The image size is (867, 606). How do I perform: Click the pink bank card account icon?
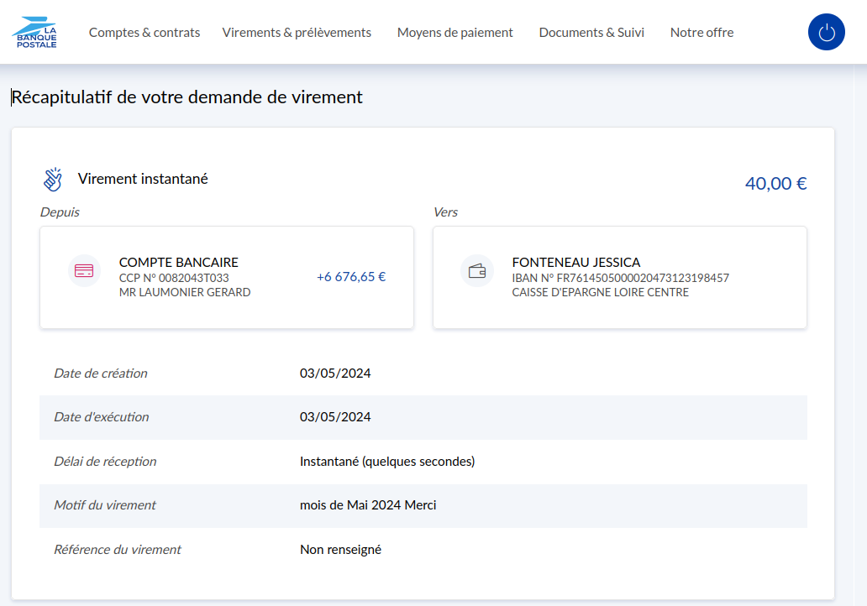[x=84, y=271]
